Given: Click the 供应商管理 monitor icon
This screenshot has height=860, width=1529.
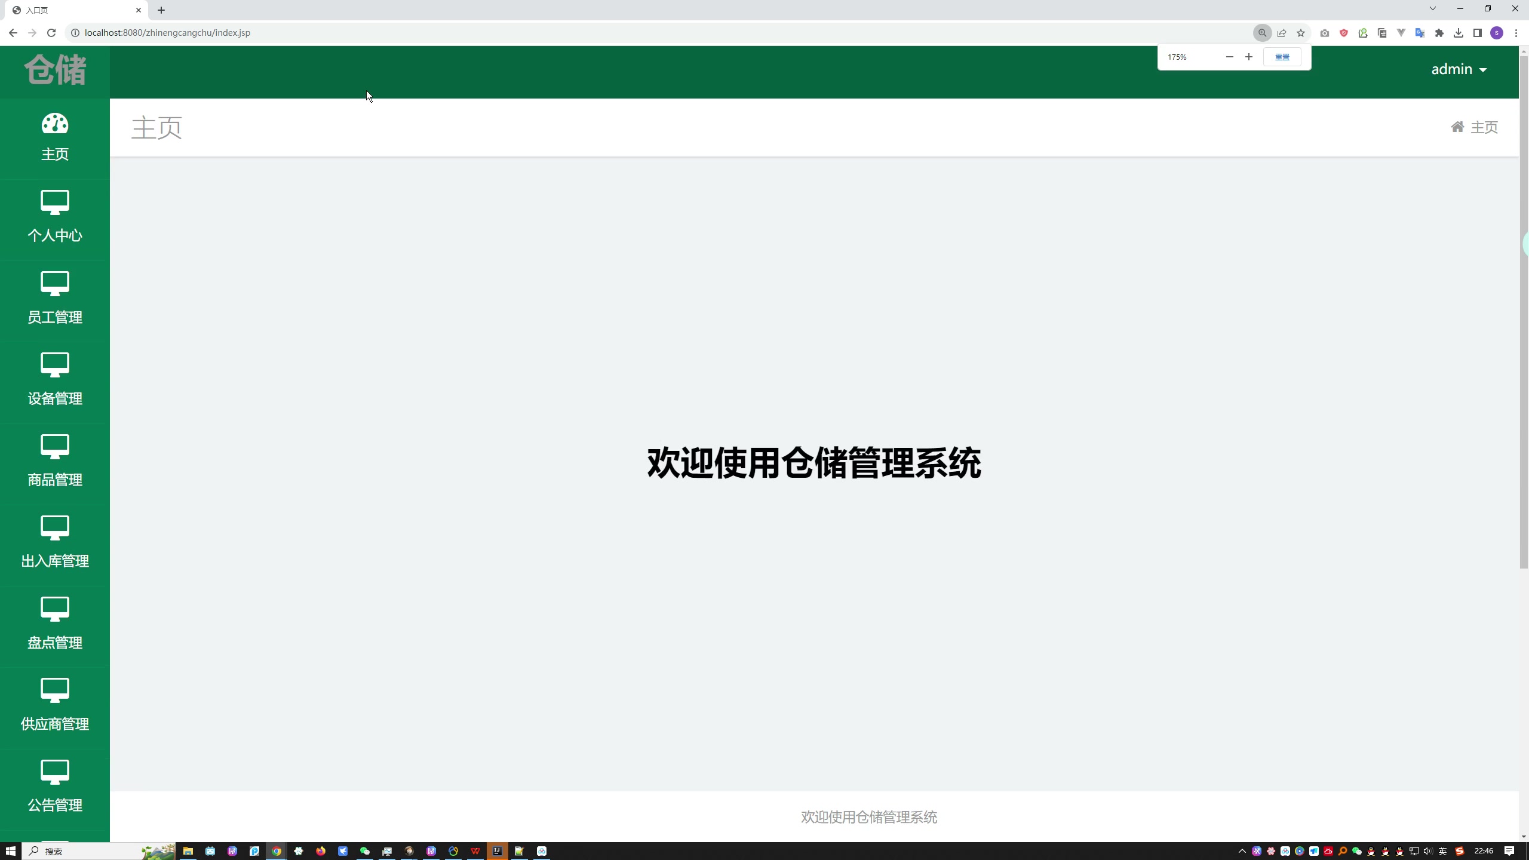Looking at the screenshot, I should tap(55, 690).
